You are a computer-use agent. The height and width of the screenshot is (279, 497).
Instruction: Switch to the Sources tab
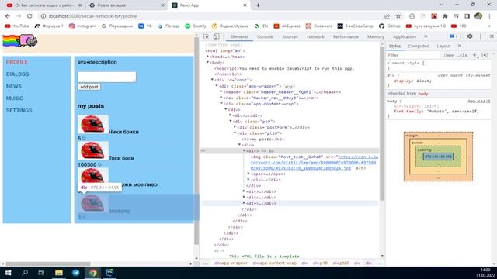(290, 36)
